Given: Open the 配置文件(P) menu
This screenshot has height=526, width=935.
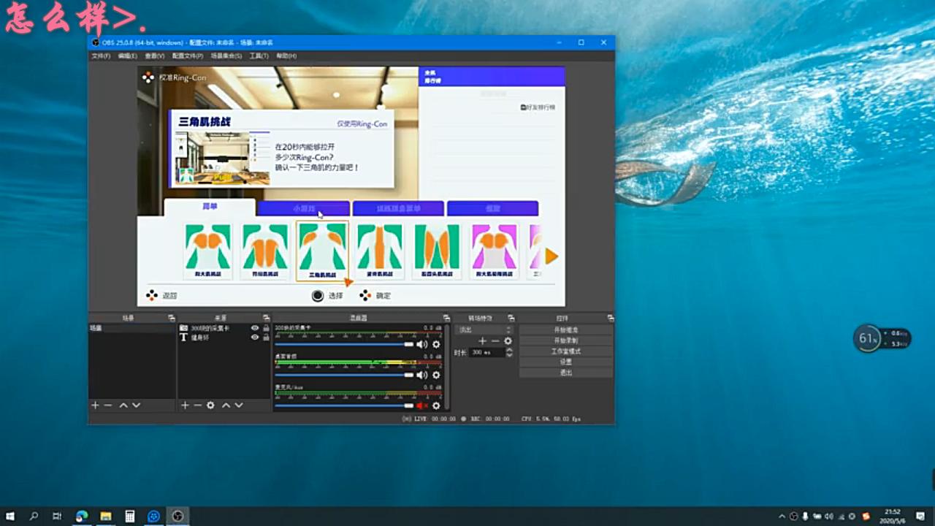Looking at the screenshot, I should pyautogui.click(x=188, y=56).
